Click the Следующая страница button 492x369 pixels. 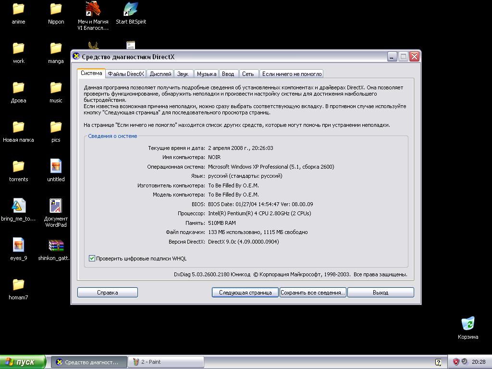point(245,292)
